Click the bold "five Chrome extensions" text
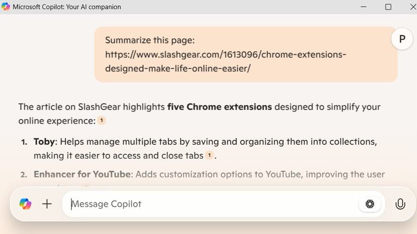The width and height of the screenshot is (417, 234). (x=219, y=107)
